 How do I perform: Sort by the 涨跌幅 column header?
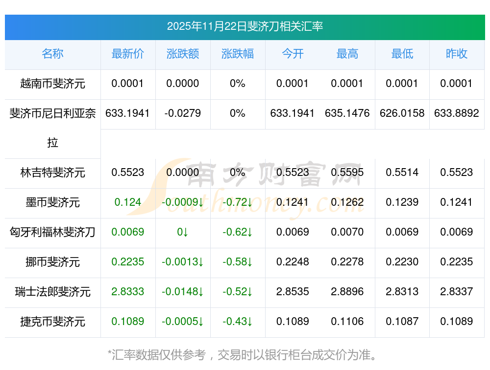tap(237, 54)
